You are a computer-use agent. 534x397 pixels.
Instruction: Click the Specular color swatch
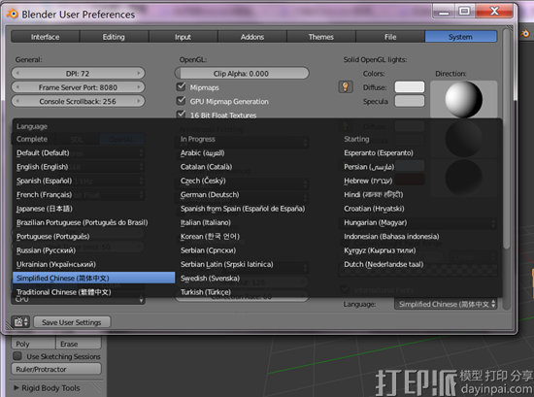click(x=410, y=101)
